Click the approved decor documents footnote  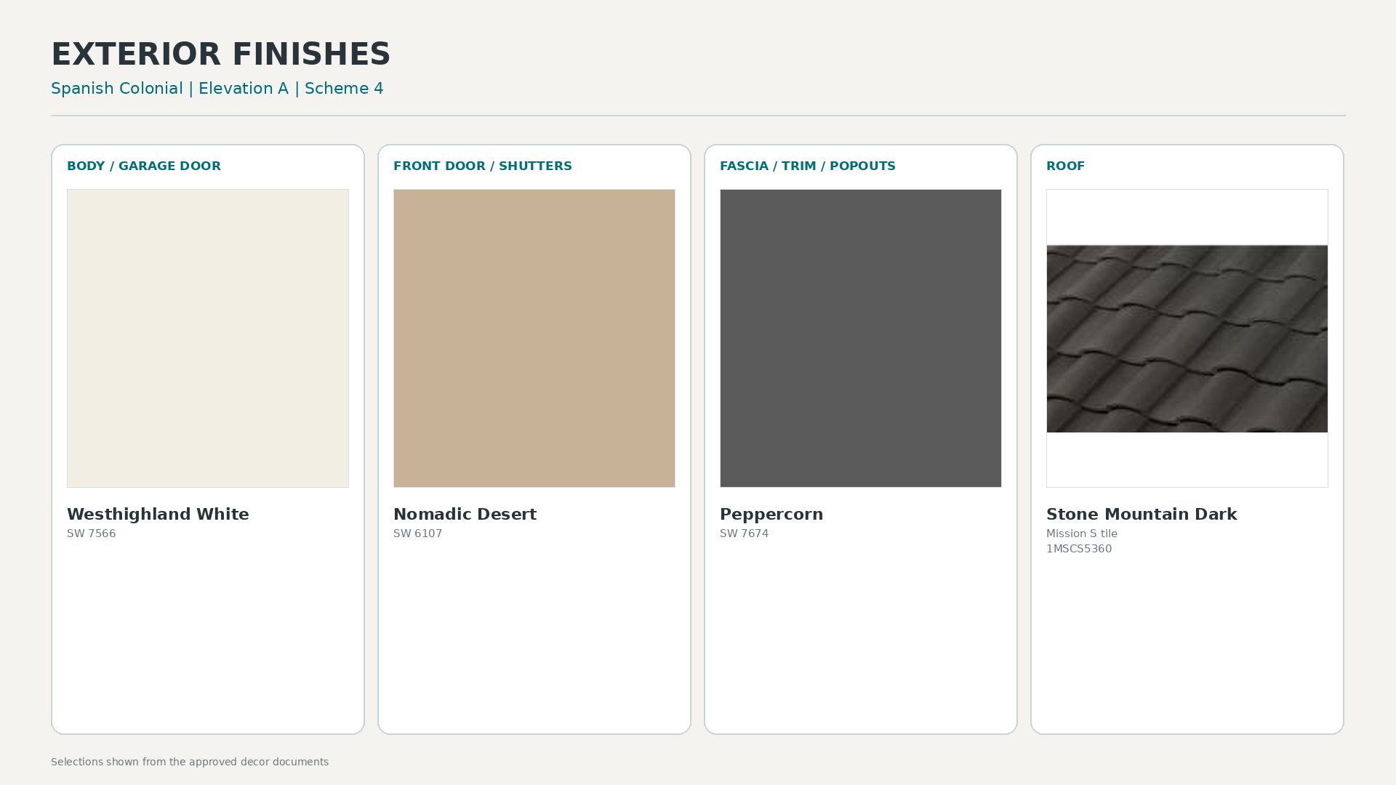tap(190, 762)
